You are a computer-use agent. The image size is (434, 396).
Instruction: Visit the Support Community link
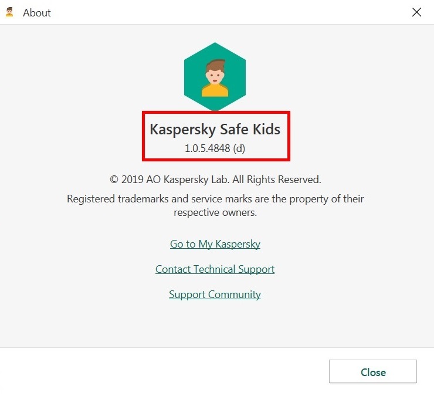tap(215, 295)
